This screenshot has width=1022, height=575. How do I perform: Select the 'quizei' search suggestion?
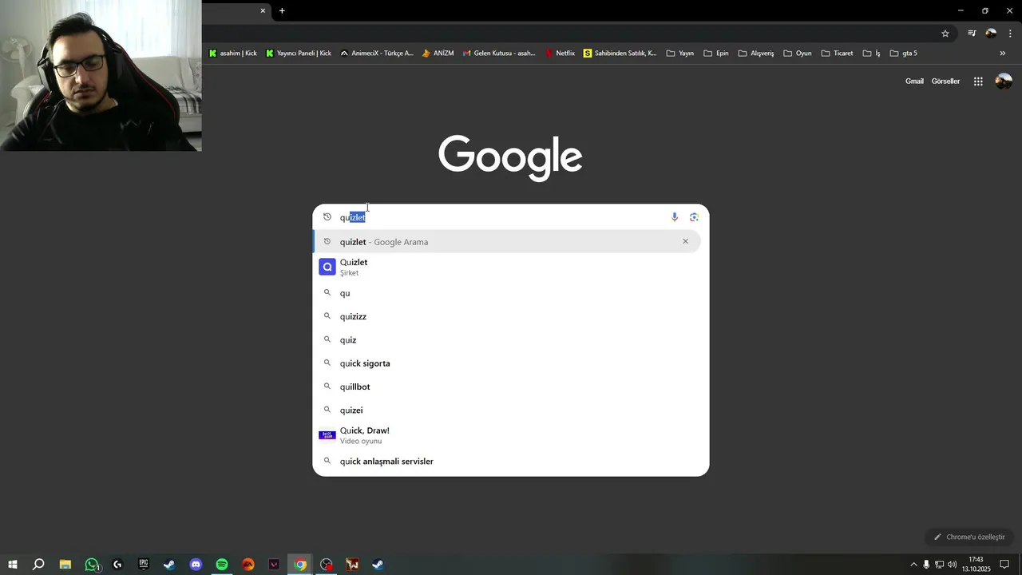[510, 410]
